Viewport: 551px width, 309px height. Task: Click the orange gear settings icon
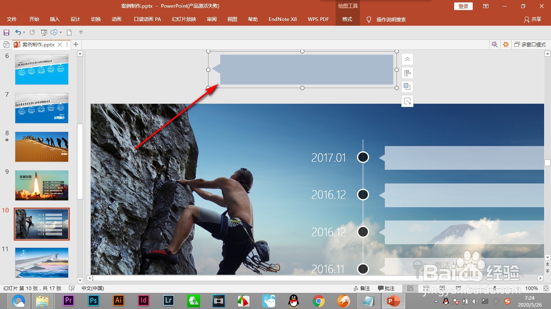coord(506,45)
